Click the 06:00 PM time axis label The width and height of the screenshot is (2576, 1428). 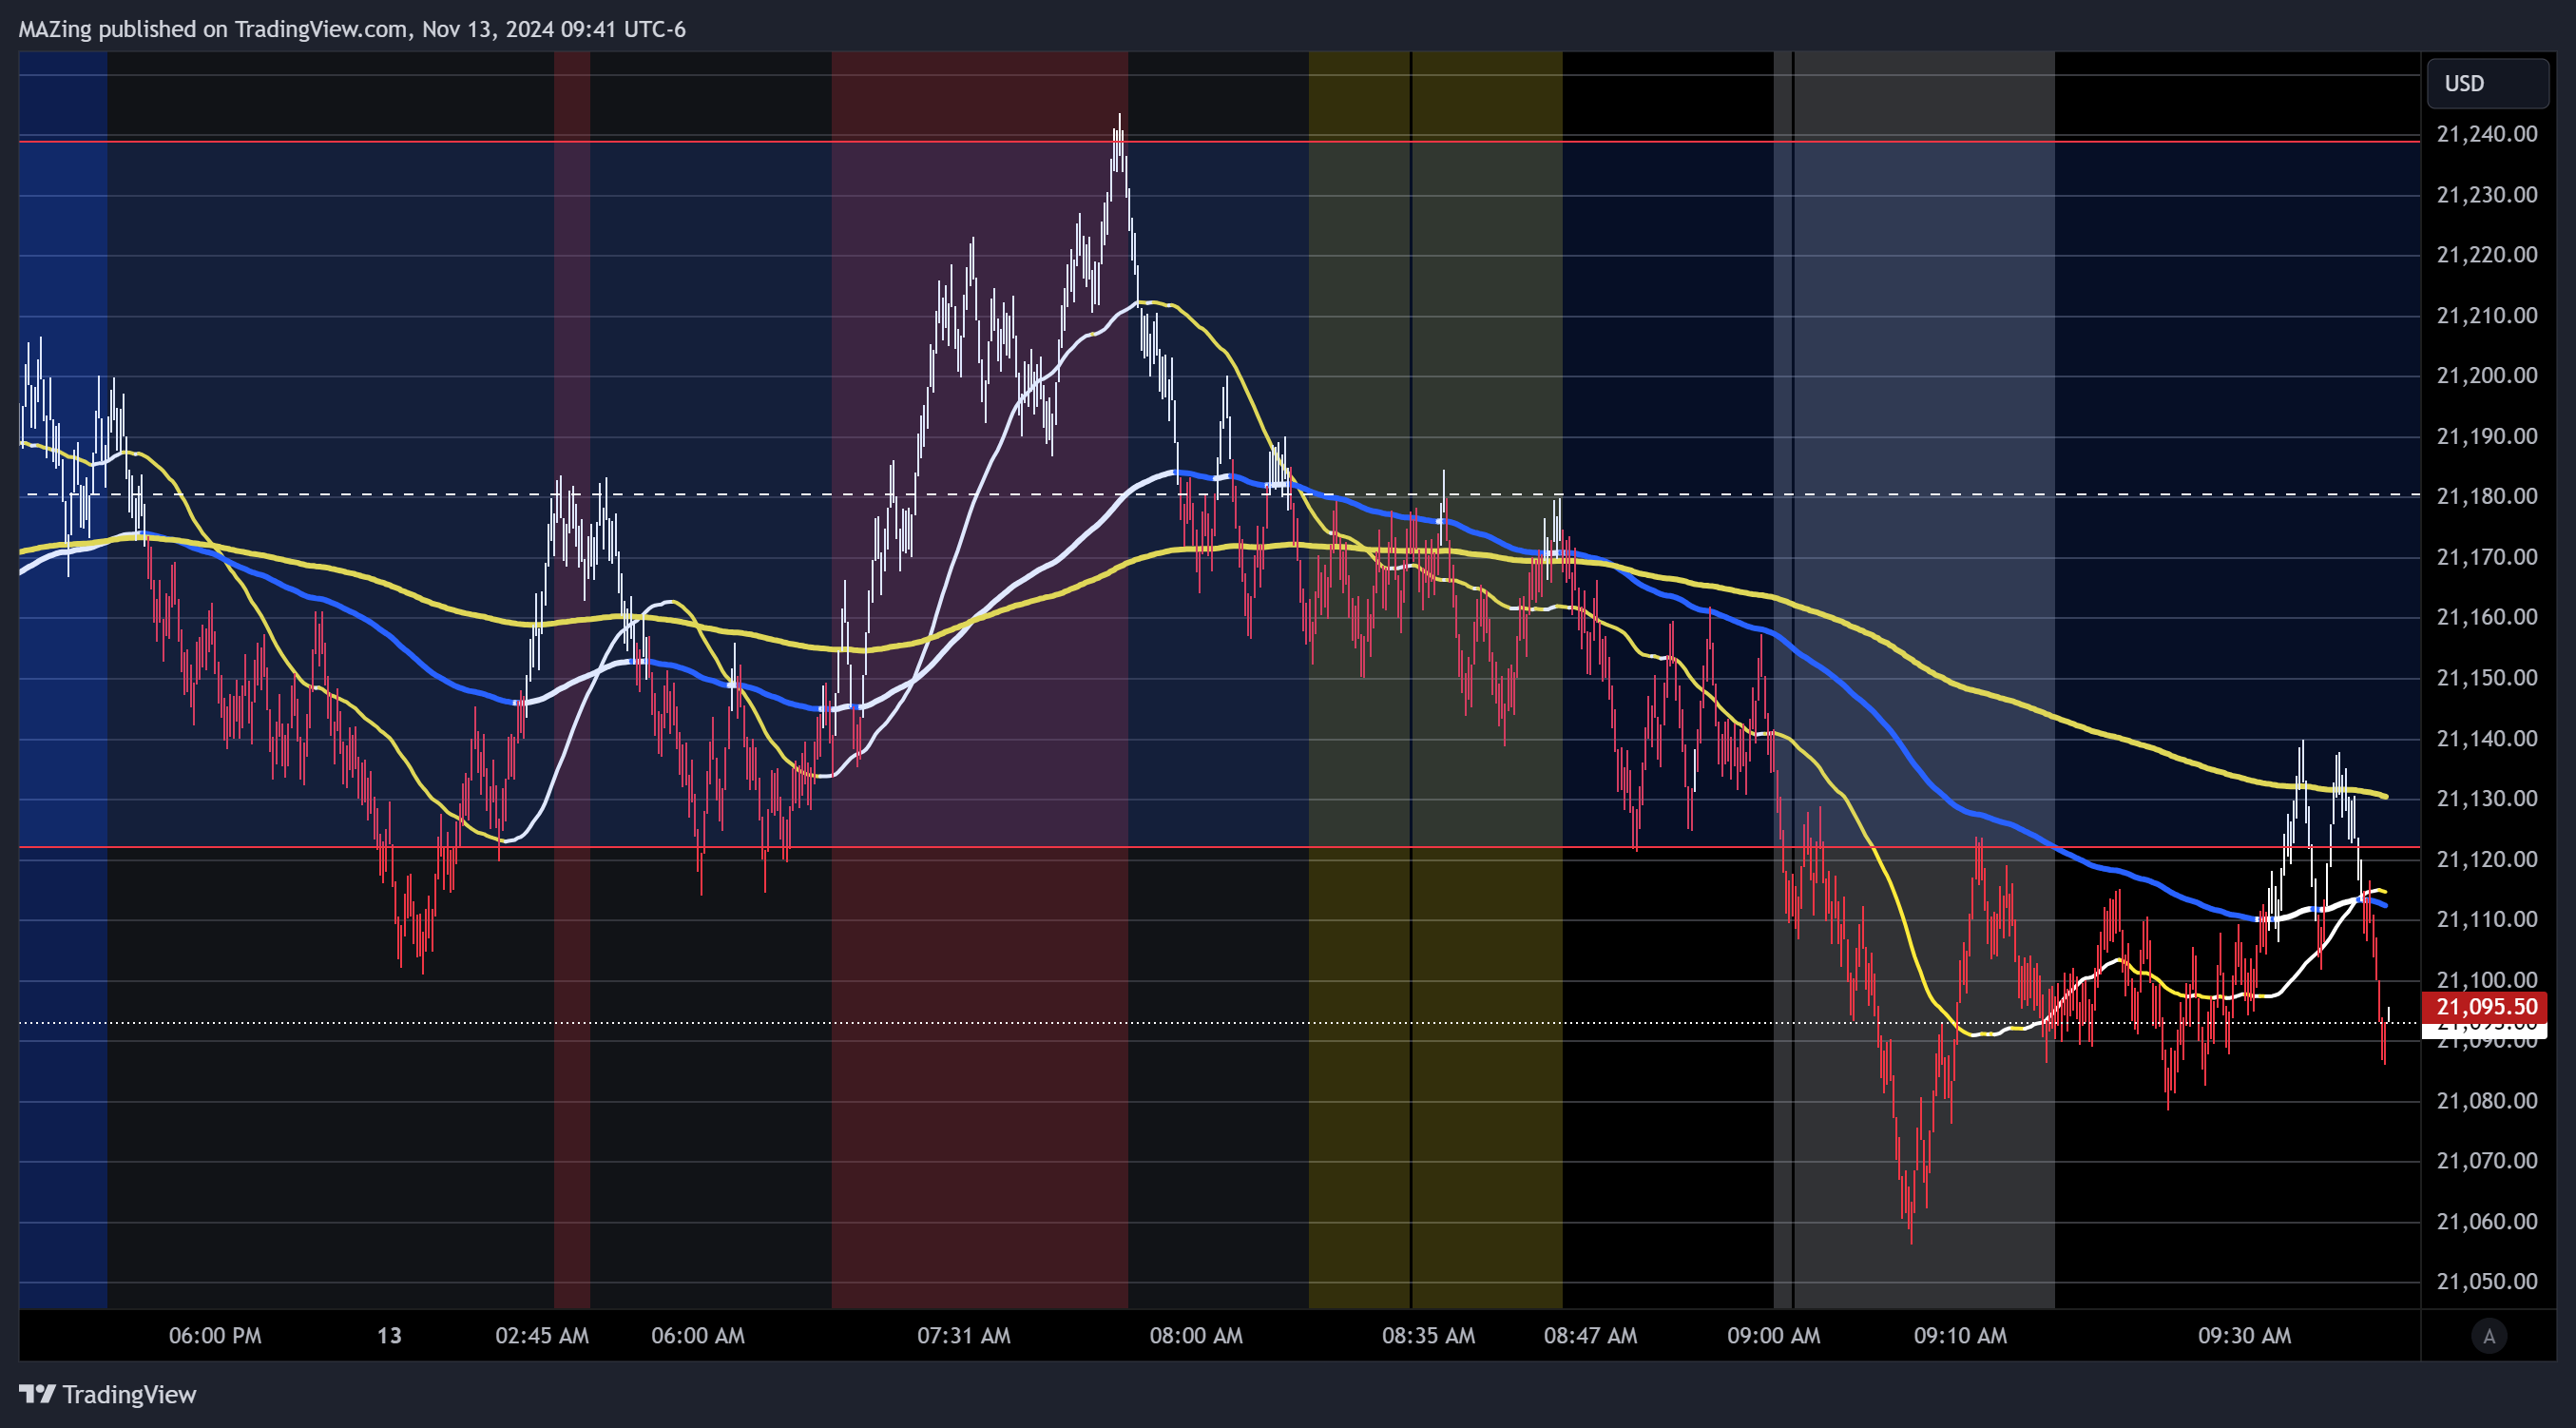click(x=215, y=1335)
